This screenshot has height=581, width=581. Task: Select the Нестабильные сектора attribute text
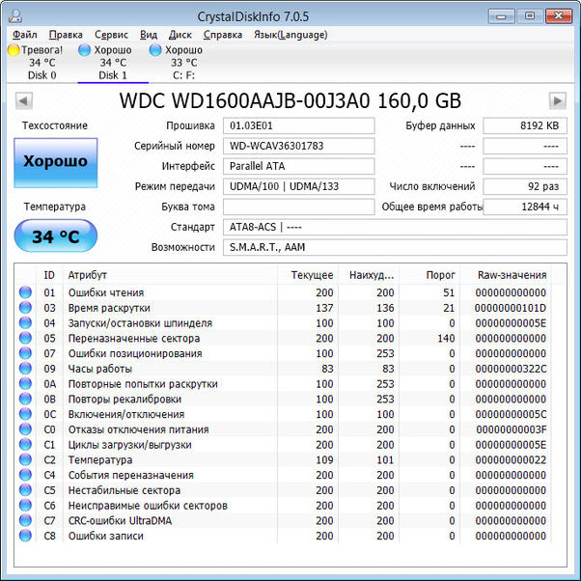coord(124,490)
